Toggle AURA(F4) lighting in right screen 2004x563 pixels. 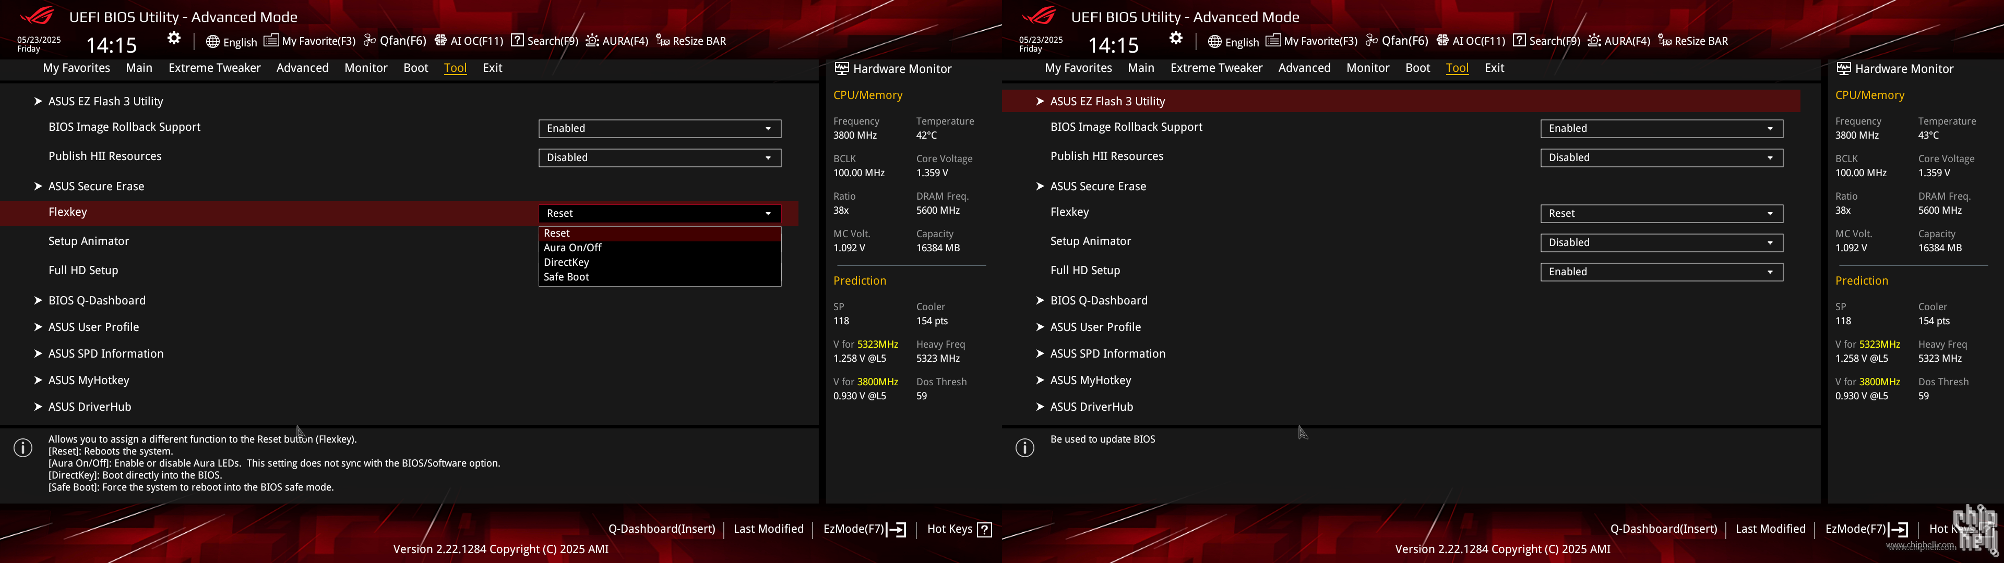(1619, 41)
